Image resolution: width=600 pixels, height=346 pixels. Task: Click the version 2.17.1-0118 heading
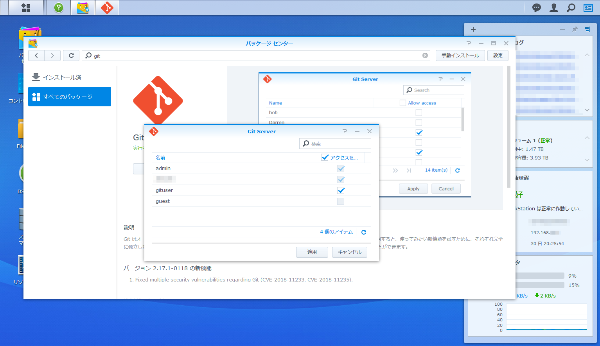pyautogui.click(x=167, y=268)
